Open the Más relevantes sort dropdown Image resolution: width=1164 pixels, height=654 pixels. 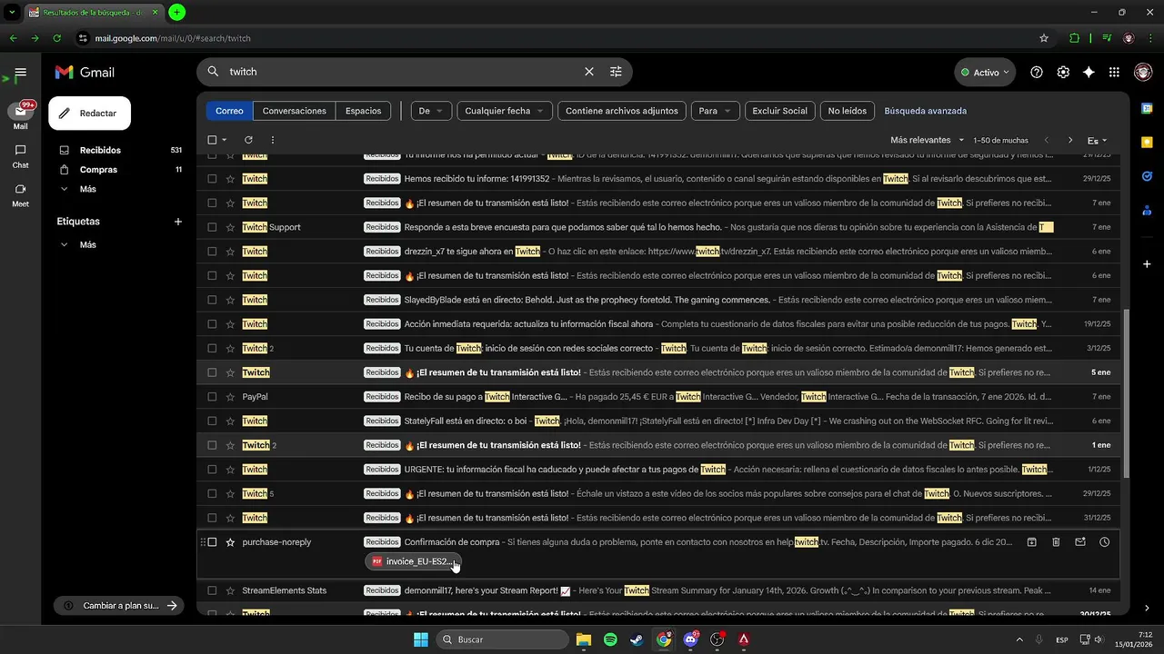[928, 140]
